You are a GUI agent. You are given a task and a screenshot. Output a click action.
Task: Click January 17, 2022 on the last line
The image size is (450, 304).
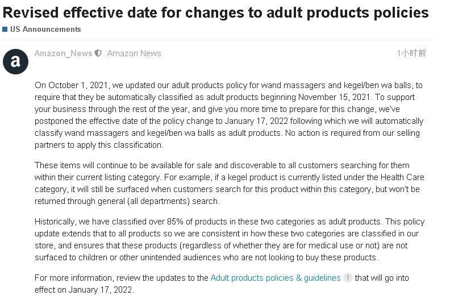100,290
